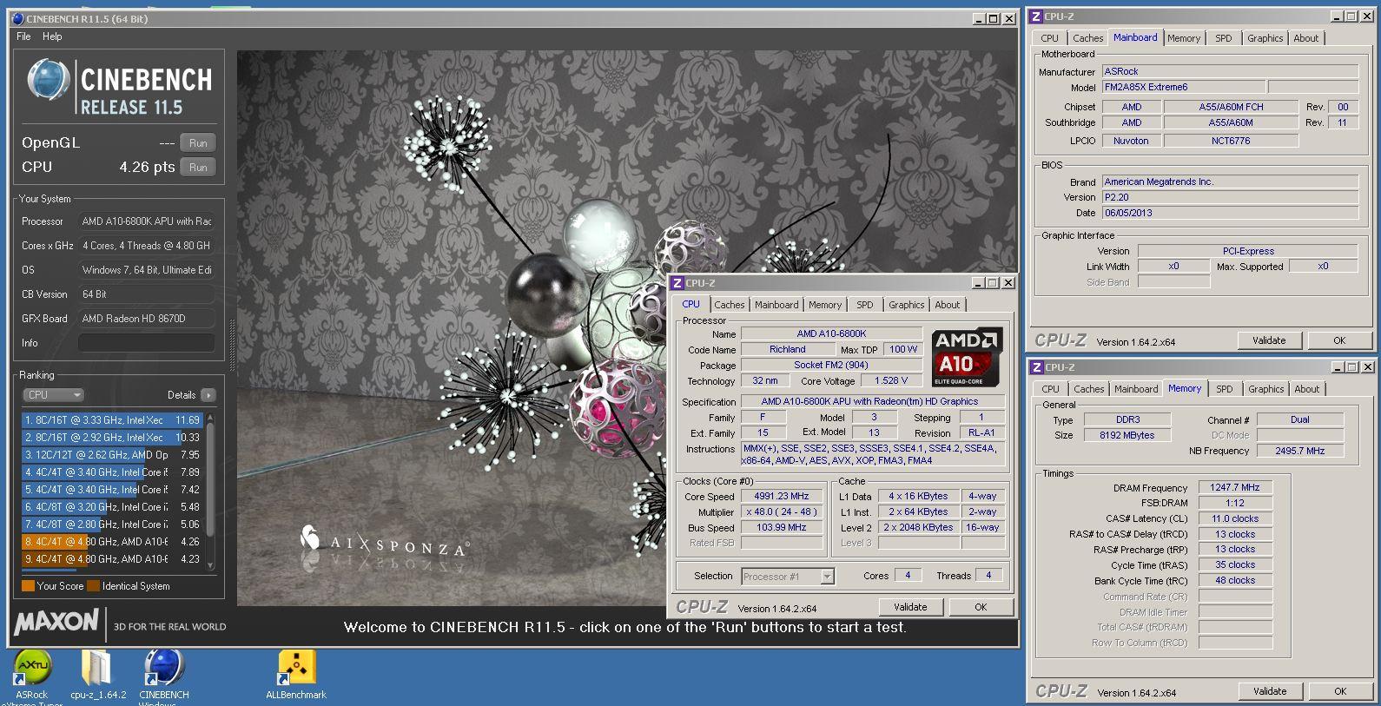Click OK in Mainboard CPU-Z window

point(1339,340)
